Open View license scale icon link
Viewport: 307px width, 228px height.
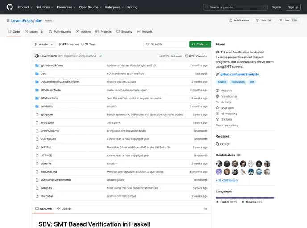pos(217,96)
